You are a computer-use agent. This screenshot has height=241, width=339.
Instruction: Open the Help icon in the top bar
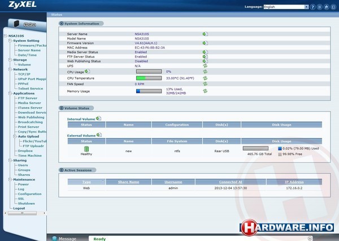(312, 7)
